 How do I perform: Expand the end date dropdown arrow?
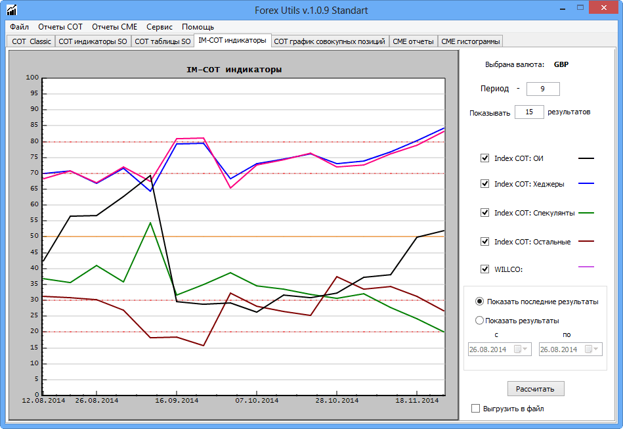[x=595, y=350]
